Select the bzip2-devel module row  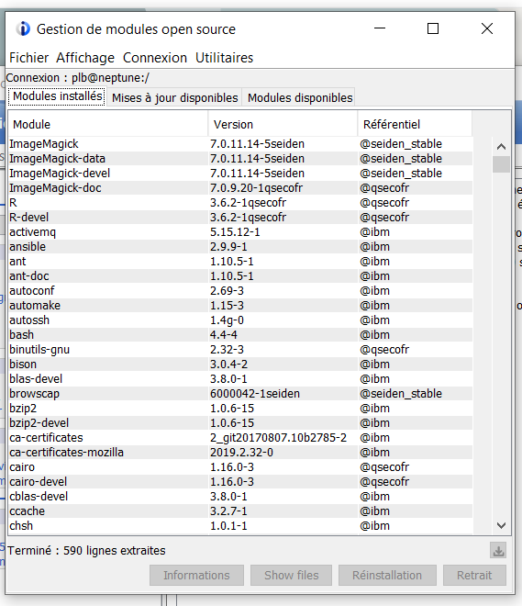click(x=240, y=422)
